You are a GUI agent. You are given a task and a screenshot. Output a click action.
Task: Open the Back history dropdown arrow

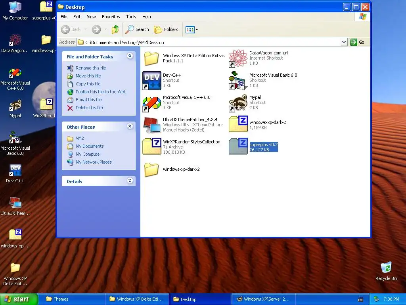pos(86,29)
